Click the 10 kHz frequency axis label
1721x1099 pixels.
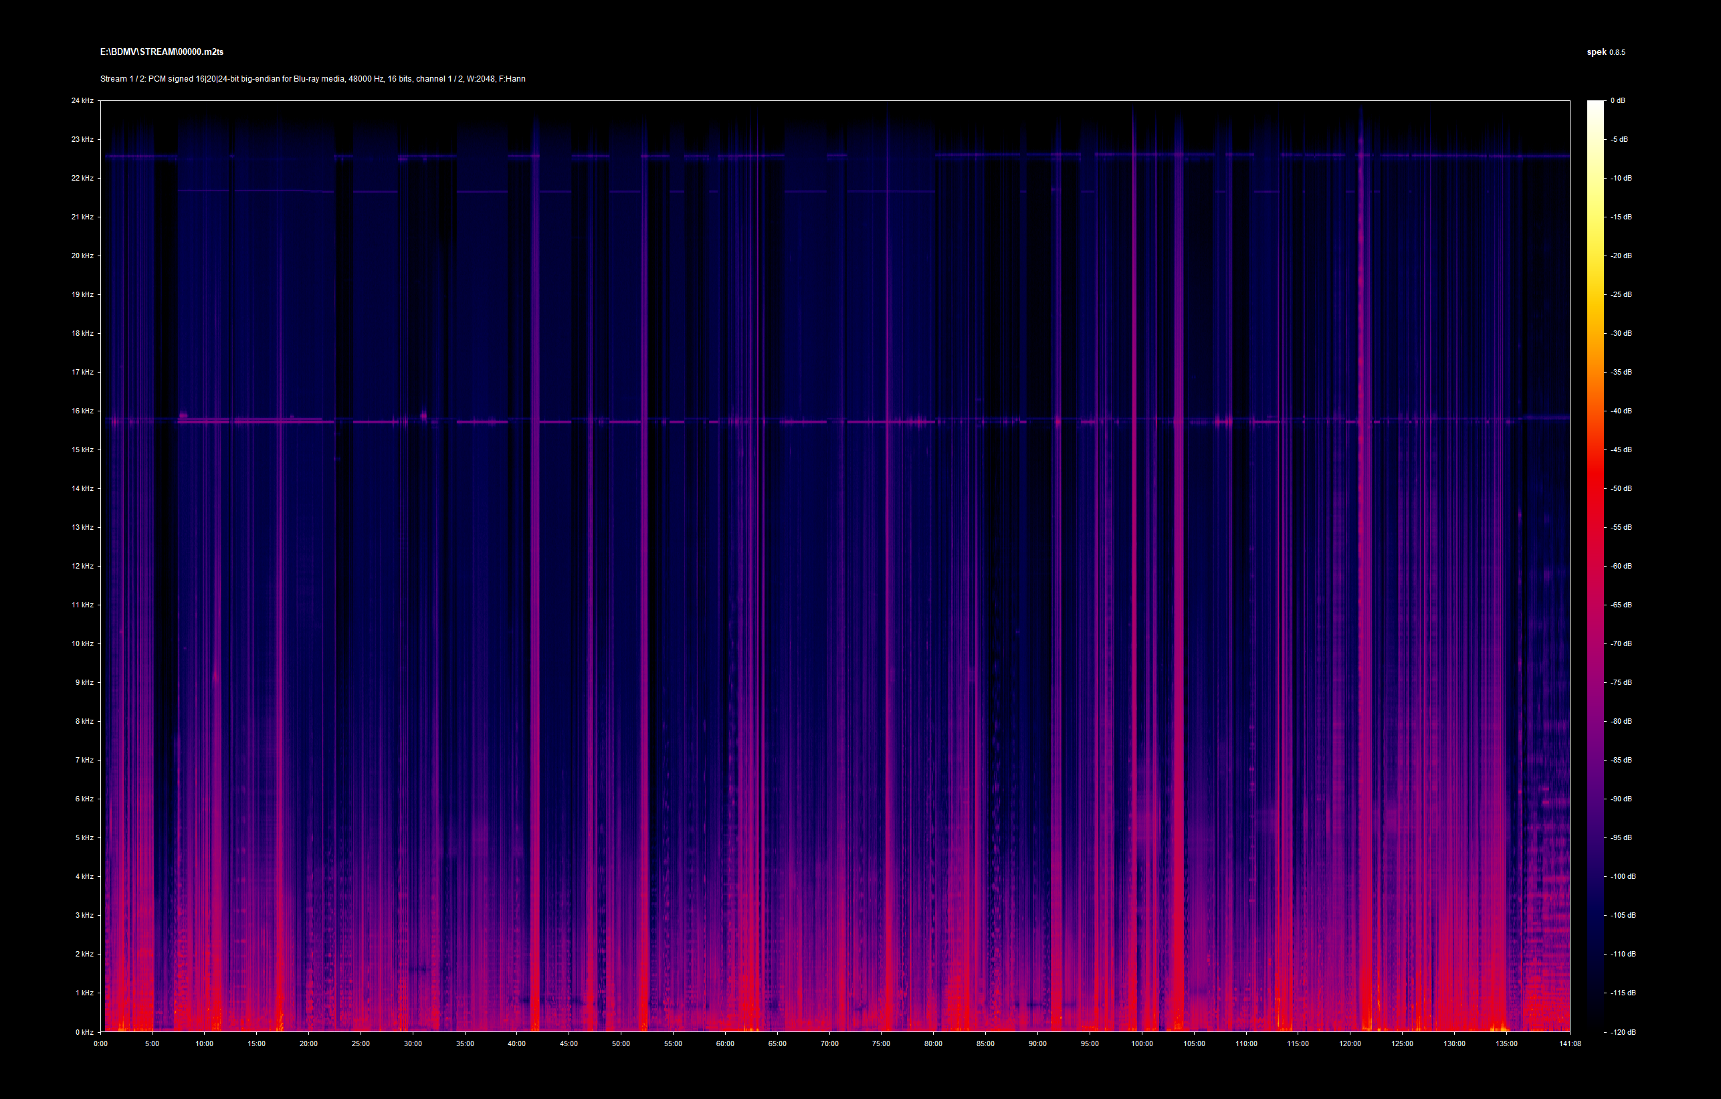point(82,644)
